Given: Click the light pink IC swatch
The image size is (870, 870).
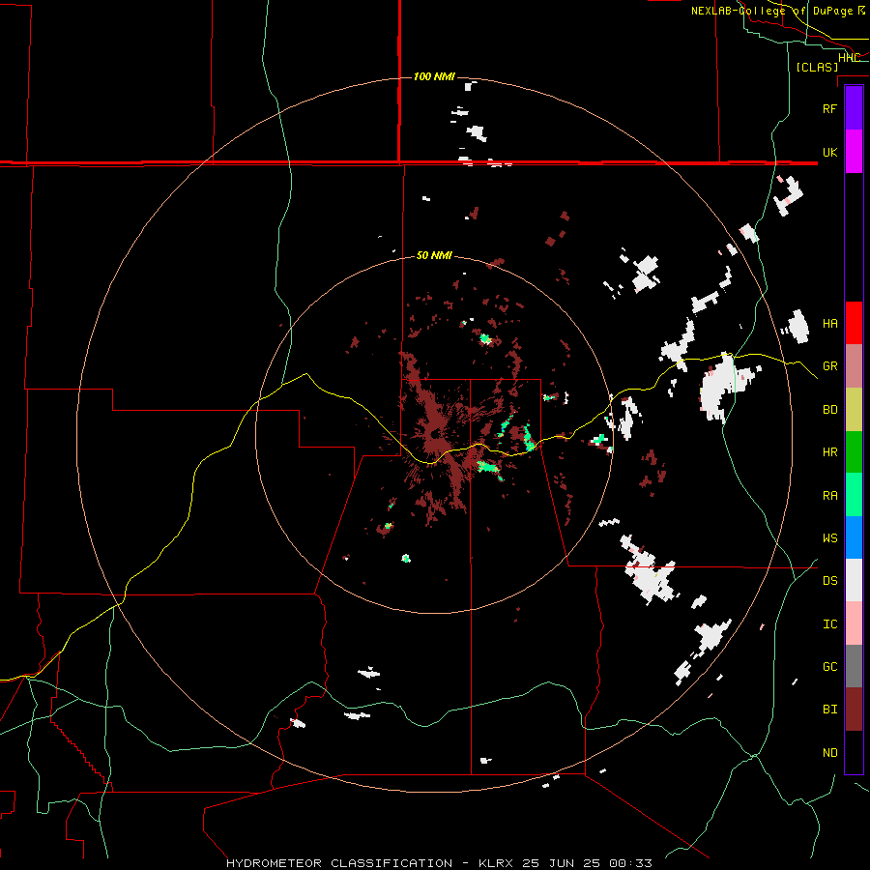Looking at the screenshot, I should (854, 623).
